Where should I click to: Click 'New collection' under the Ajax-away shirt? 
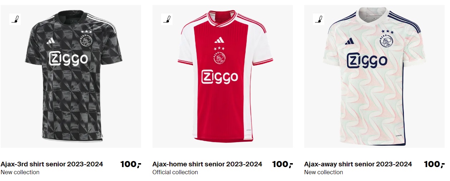click(324, 172)
